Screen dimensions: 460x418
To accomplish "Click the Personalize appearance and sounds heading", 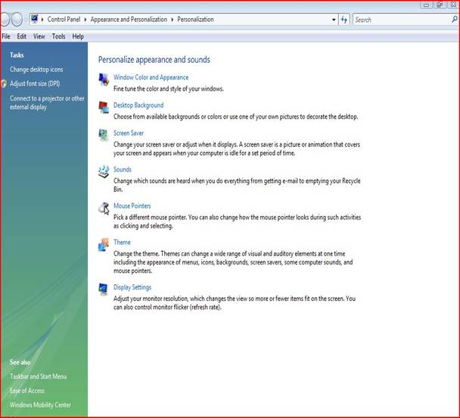I will [154, 60].
